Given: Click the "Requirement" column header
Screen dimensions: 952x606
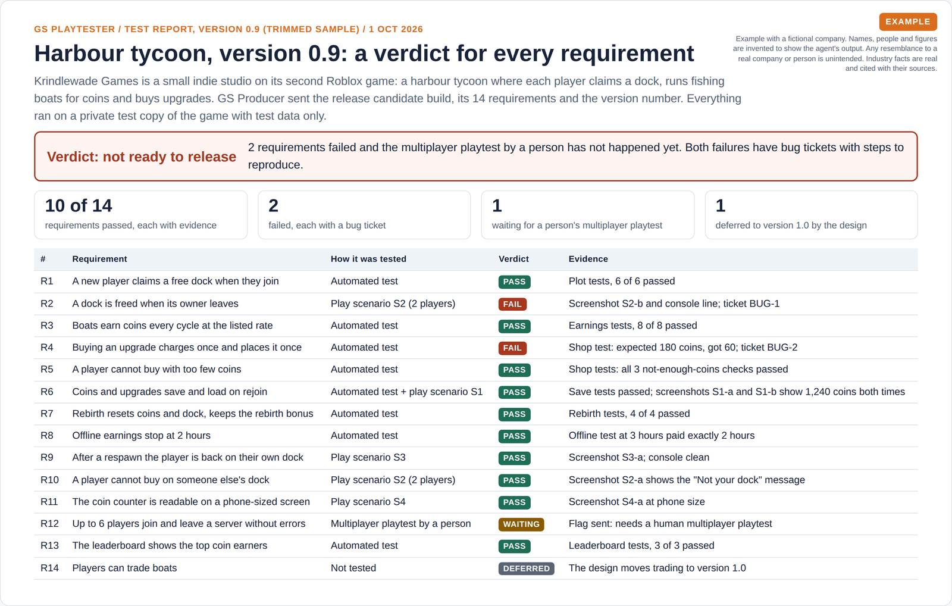Looking at the screenshot, I should 99,259.
